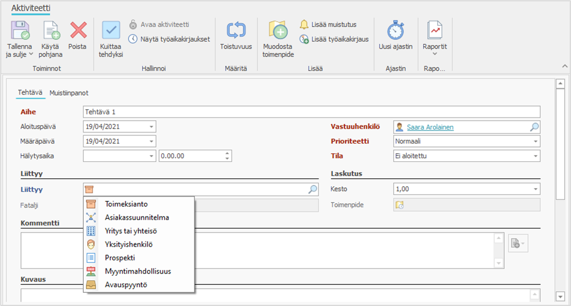The image size is (571, 306).
Task: Expand the Prioriteetti dropdown
Action: 536,141
